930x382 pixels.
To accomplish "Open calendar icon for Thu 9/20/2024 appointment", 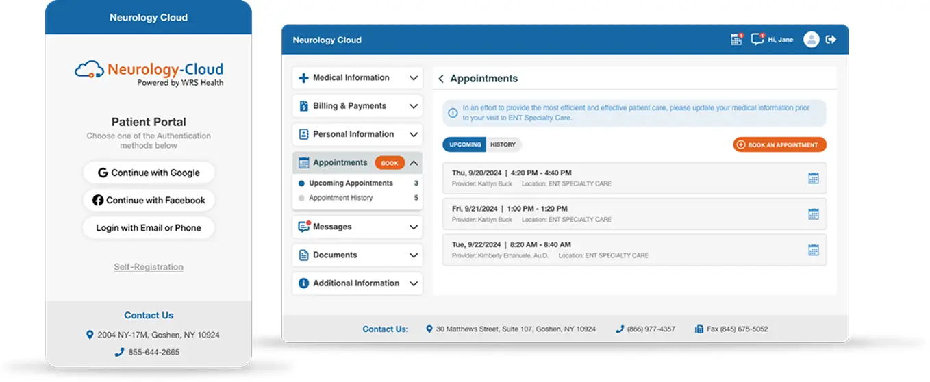I will [x=814, y=178].
